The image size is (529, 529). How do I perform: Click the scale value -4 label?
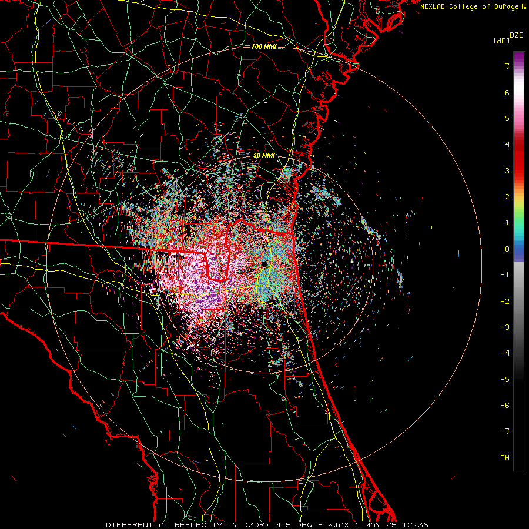tap(505, 353)
